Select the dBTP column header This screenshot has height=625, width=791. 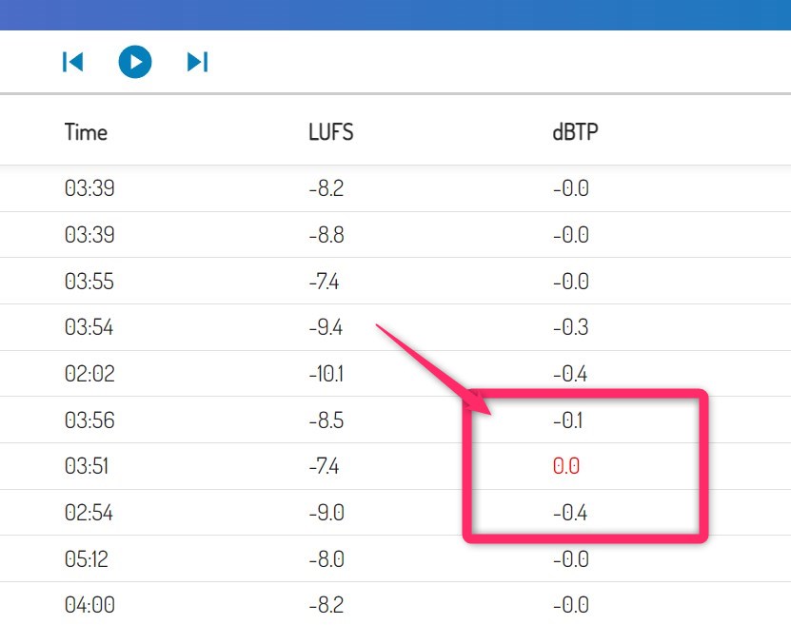pos(576,132)
